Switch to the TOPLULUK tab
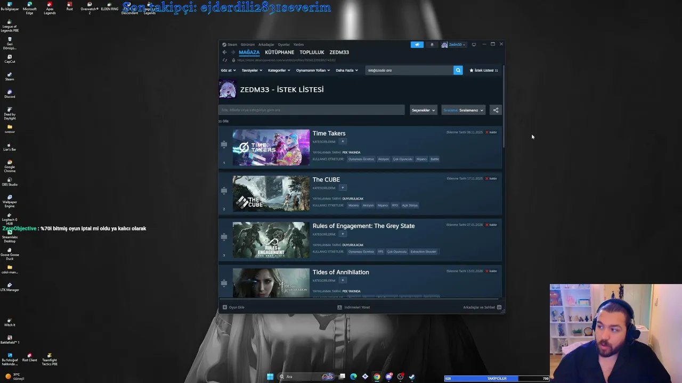682x383 pixels. click(x=312, y=52)
